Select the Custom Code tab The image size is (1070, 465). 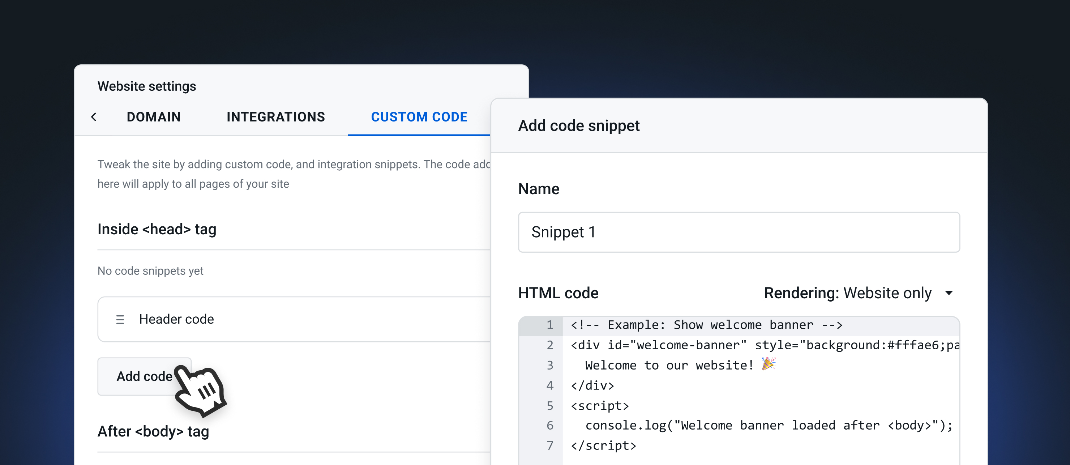coord(419,117)
